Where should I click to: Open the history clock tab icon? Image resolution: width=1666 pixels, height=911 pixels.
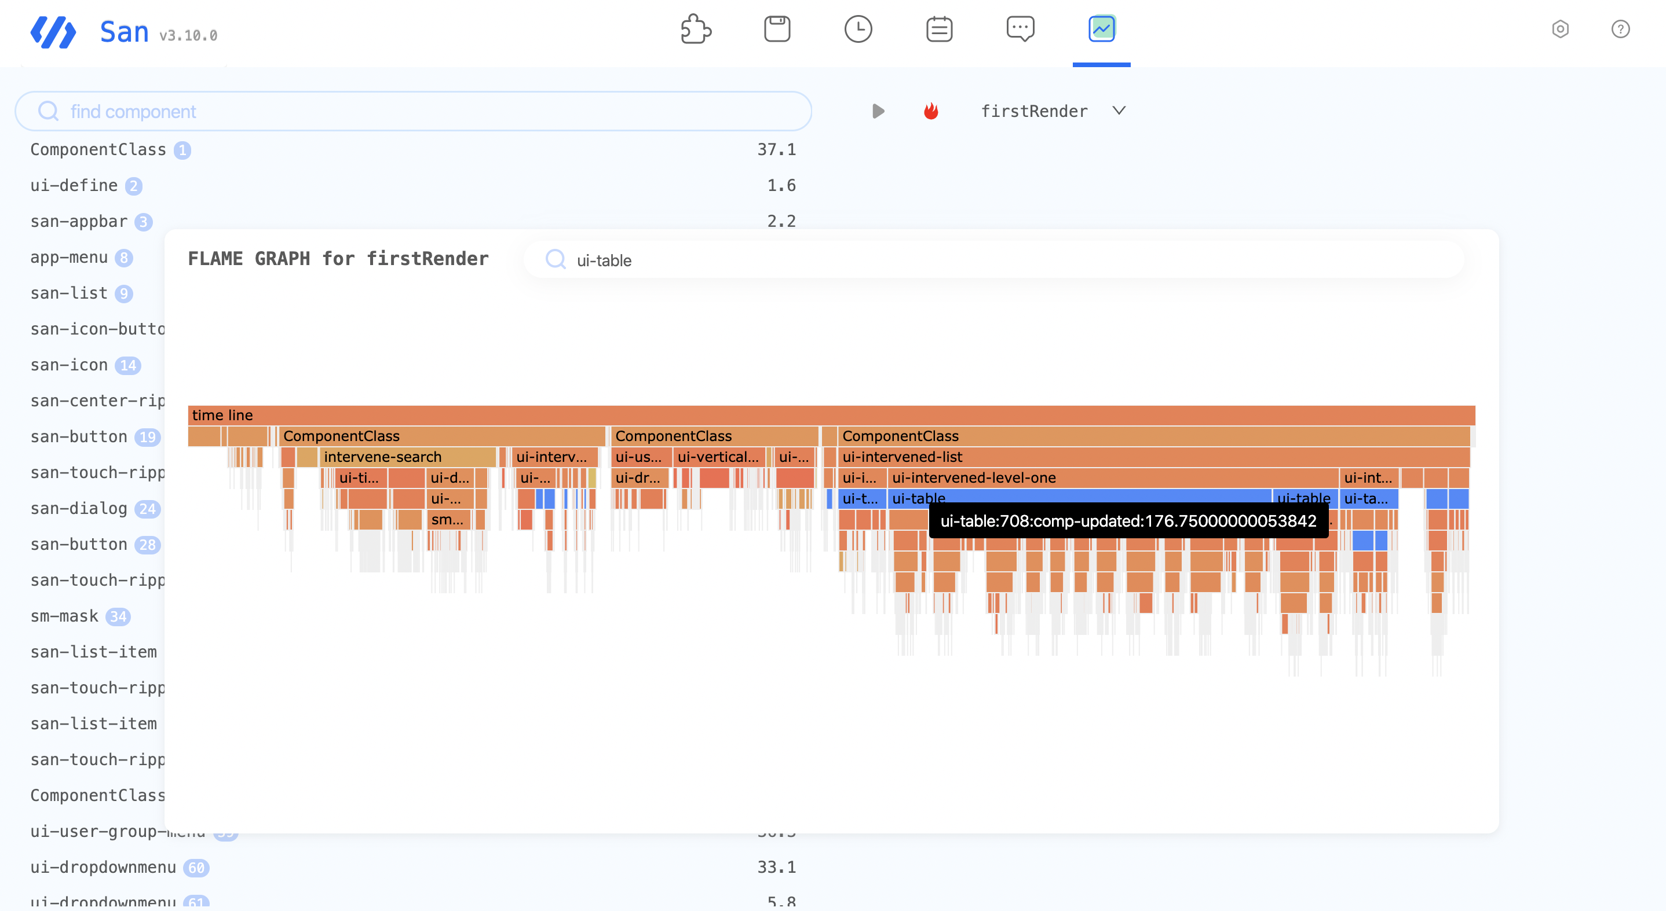(x=858, y=30)
